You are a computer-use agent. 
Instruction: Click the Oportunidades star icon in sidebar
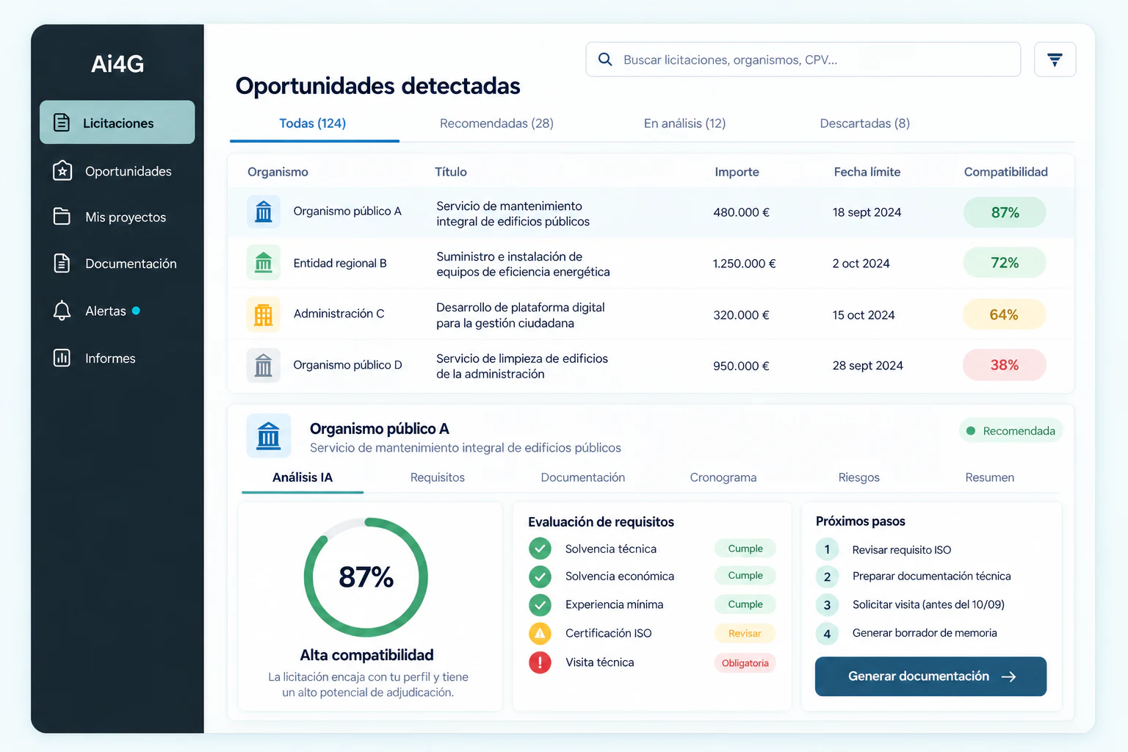pyautogui.click(x=62, y=171)
